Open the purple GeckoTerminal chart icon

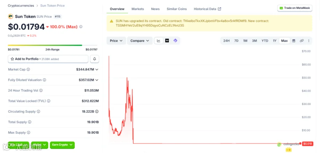pyautogui.click(x=175, y=41)
